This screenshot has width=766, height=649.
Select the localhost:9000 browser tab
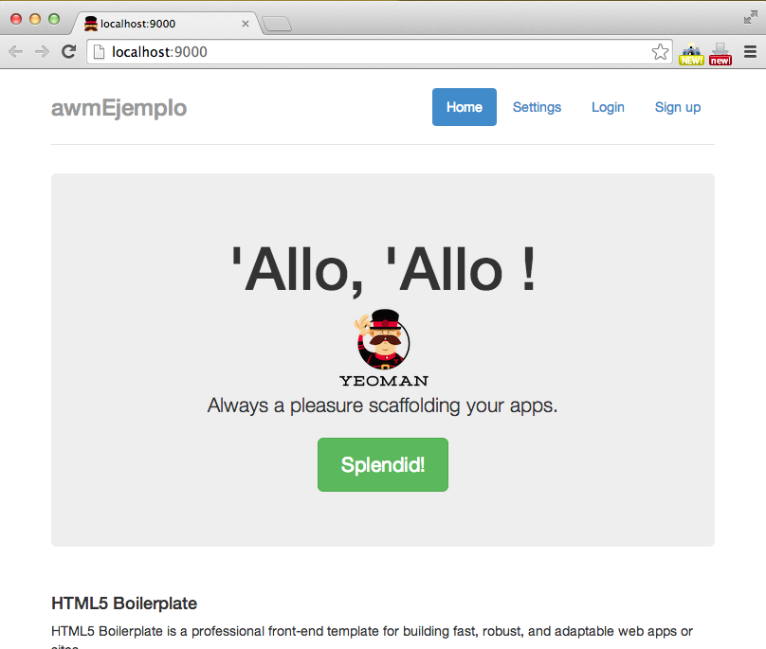tap(166, 24)
